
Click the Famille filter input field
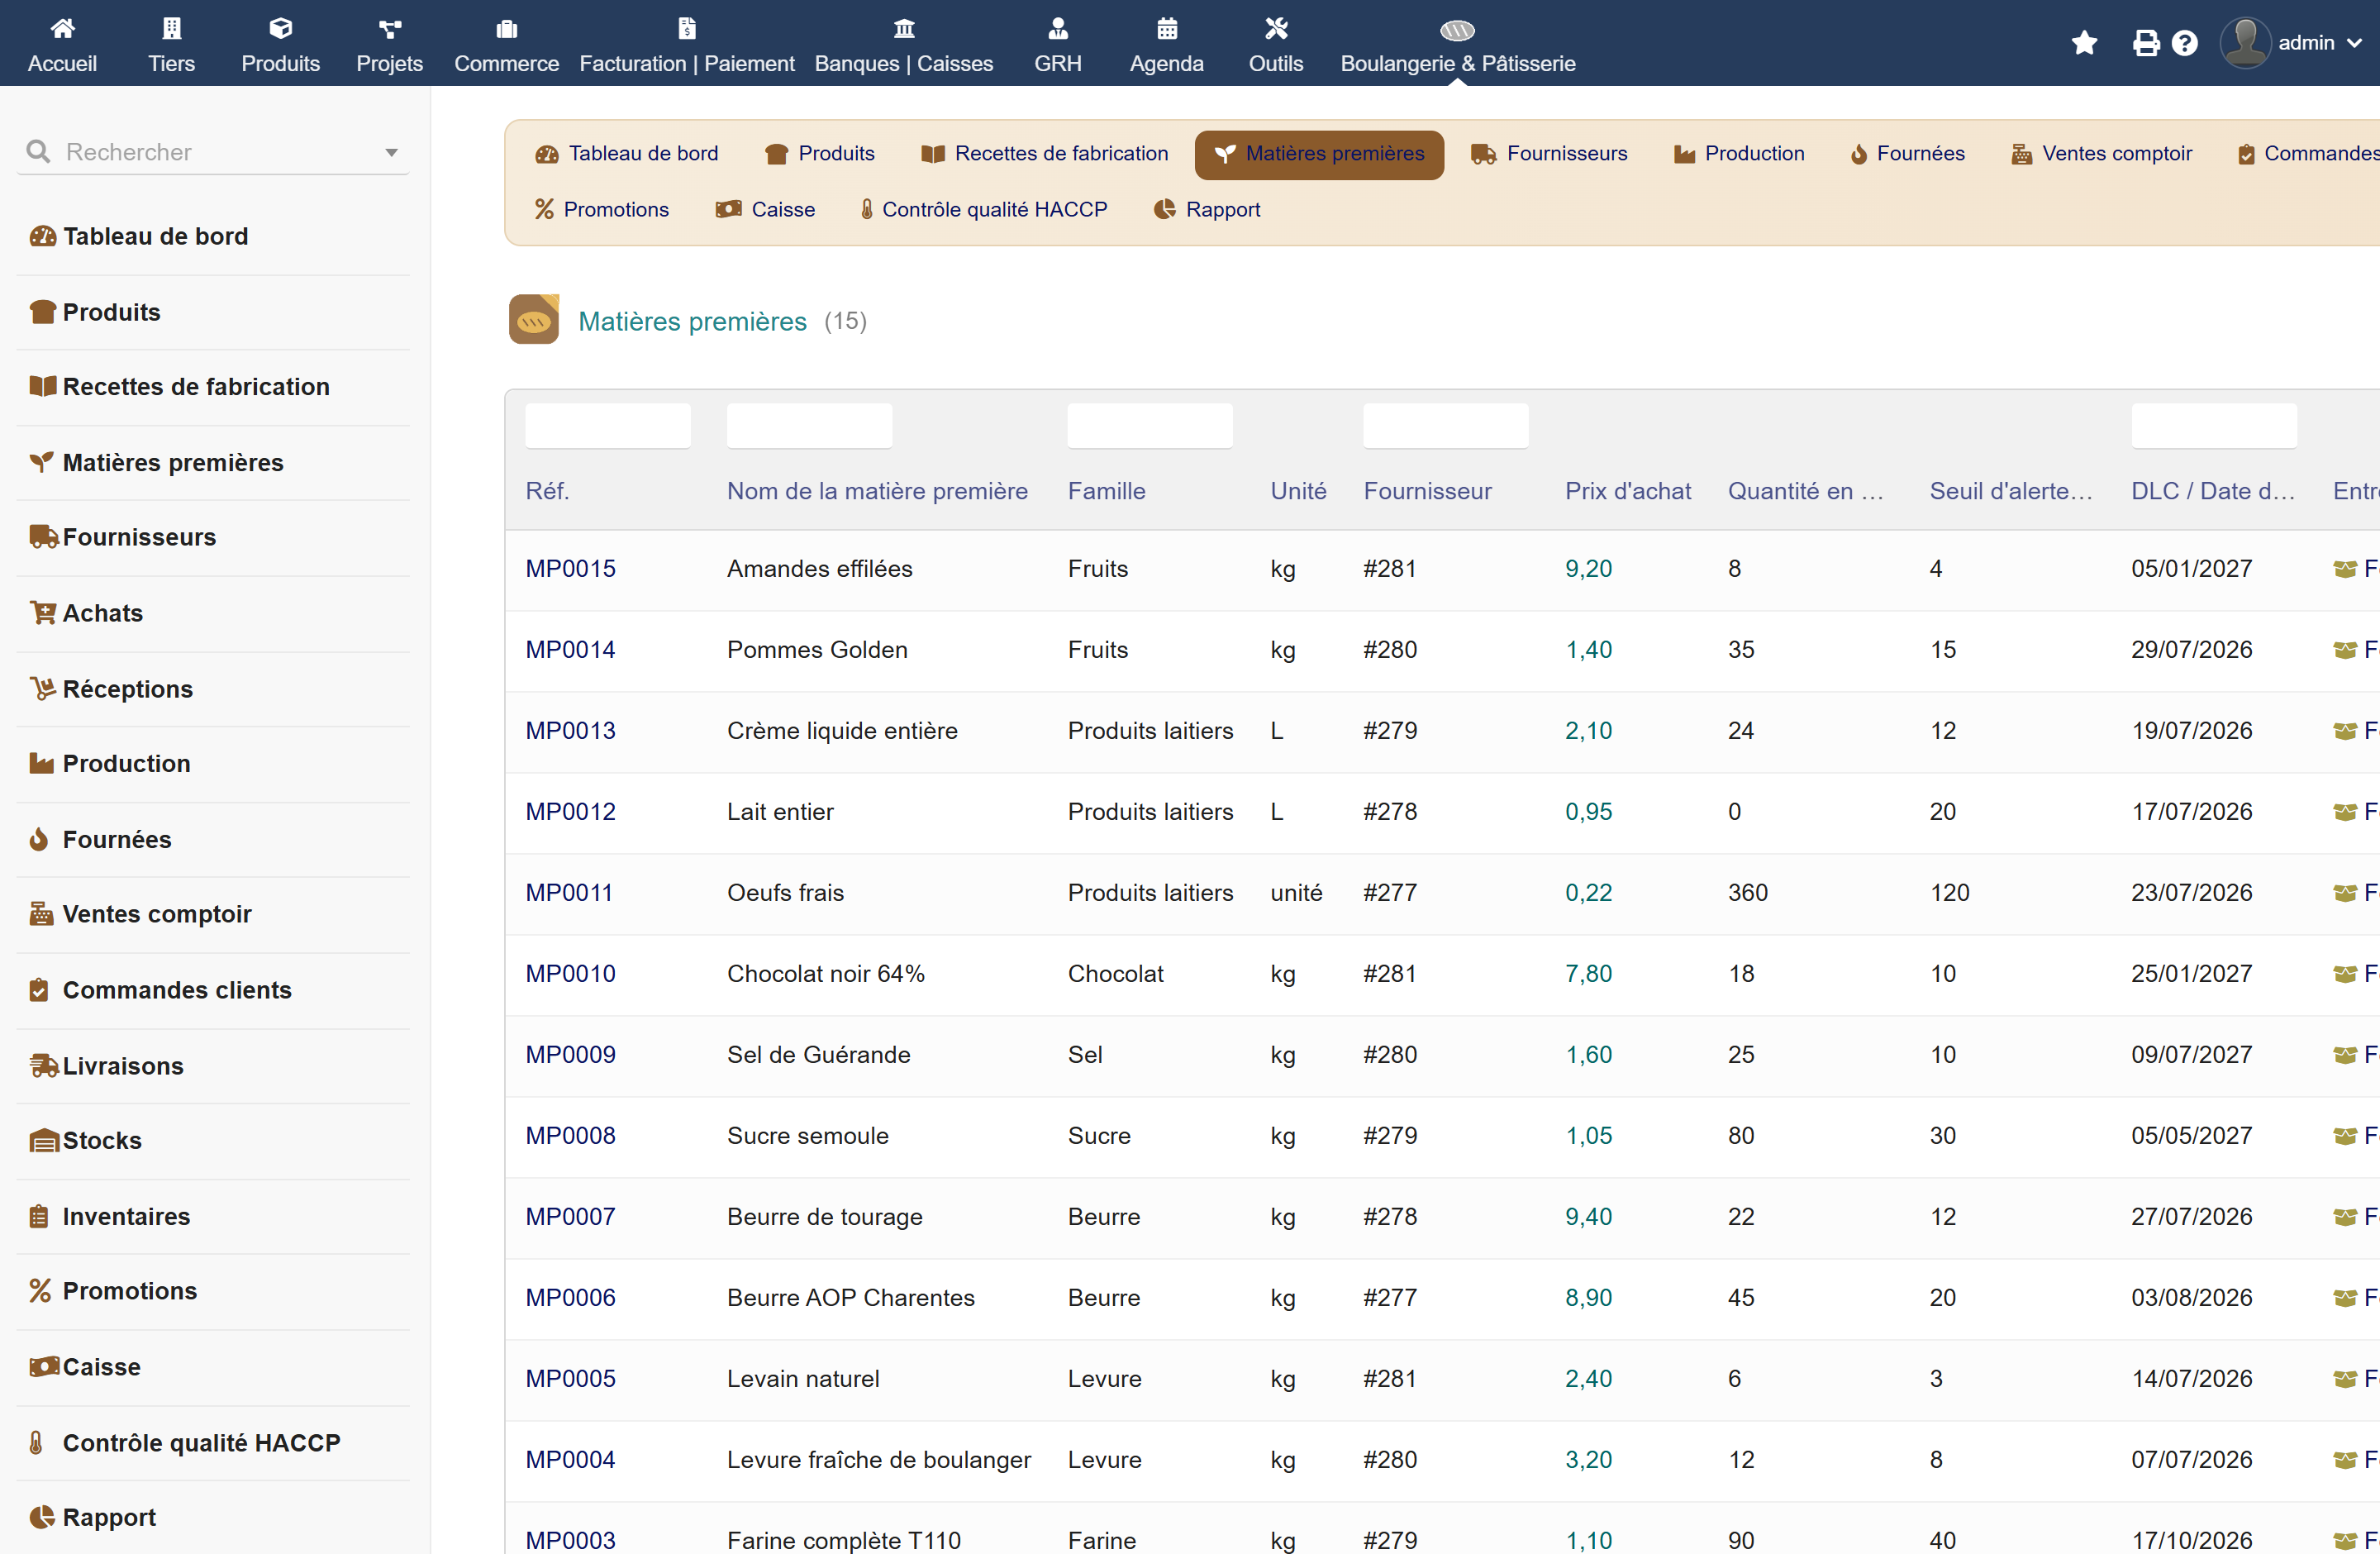click(1149, 426)
